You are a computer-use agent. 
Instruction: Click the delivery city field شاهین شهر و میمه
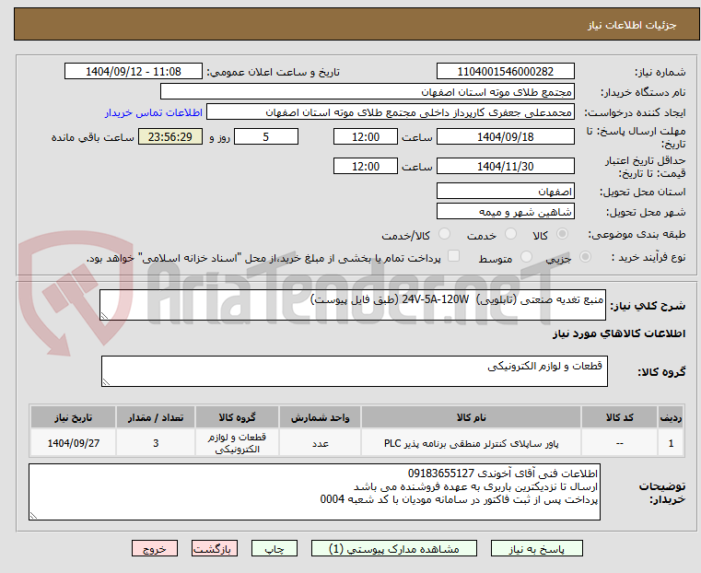tap(505, 211)
